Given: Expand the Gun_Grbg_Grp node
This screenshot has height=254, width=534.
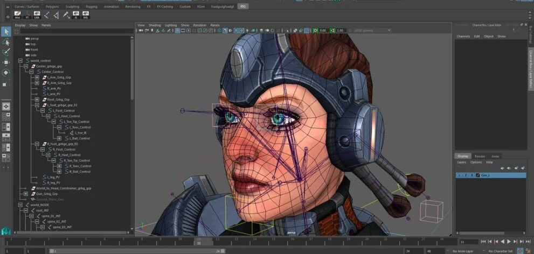Looking at the screenshot, I should click(x=26, y=194).
